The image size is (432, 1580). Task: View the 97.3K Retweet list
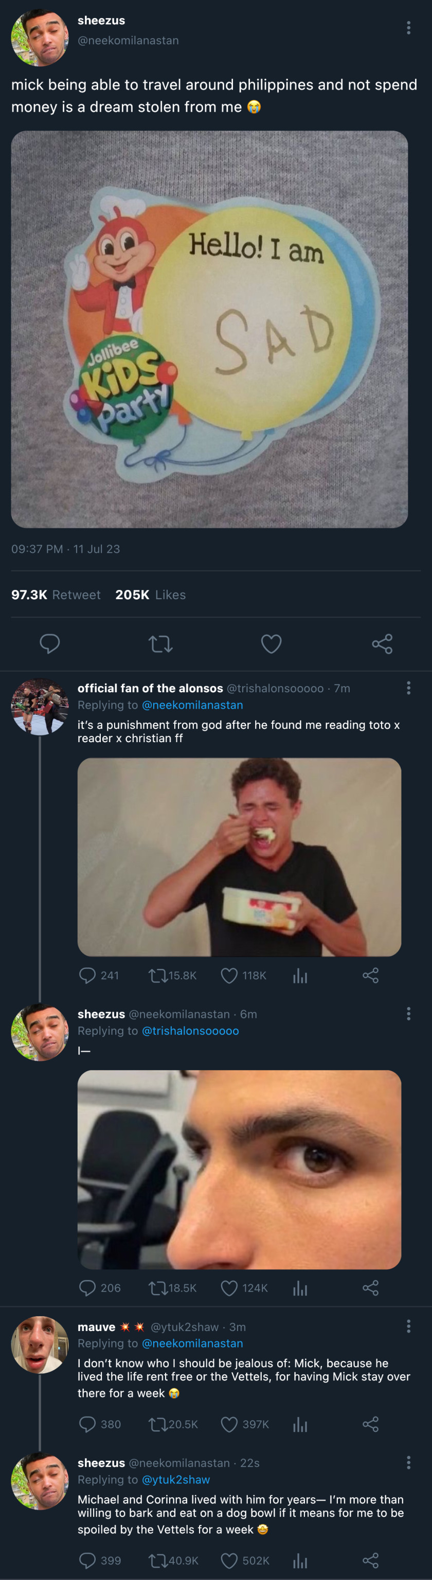[56, 595]
